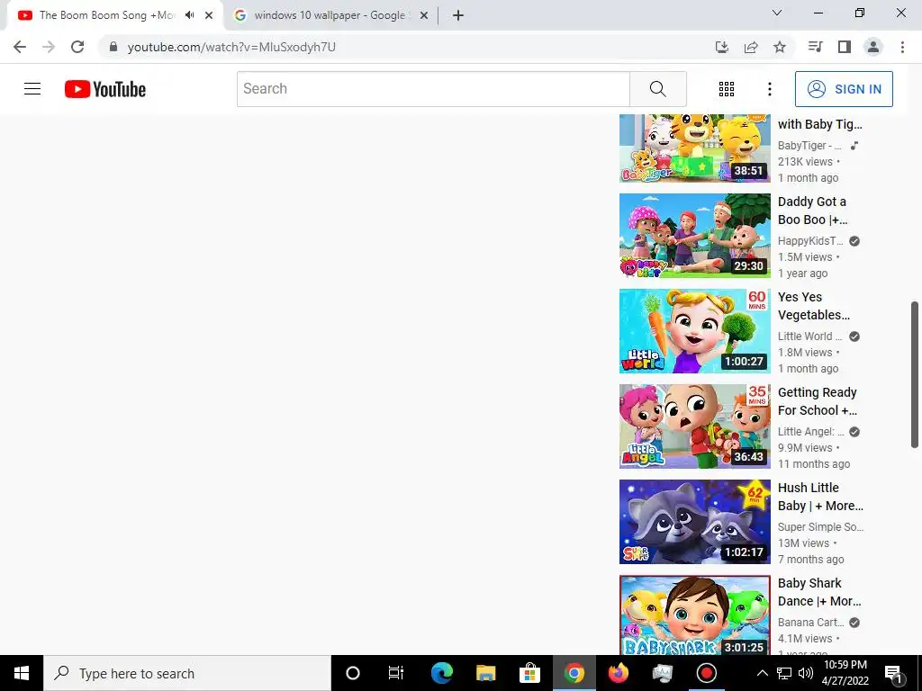Open YouTube settings three-dot menu
This screenshot has height=691, width=922.
[770, 89]
